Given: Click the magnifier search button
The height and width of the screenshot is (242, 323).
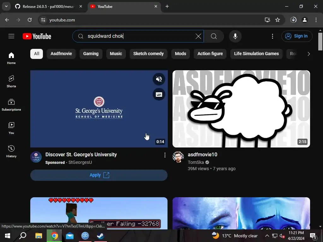Looking at the screenshot, I should click(x=214, y=36).
